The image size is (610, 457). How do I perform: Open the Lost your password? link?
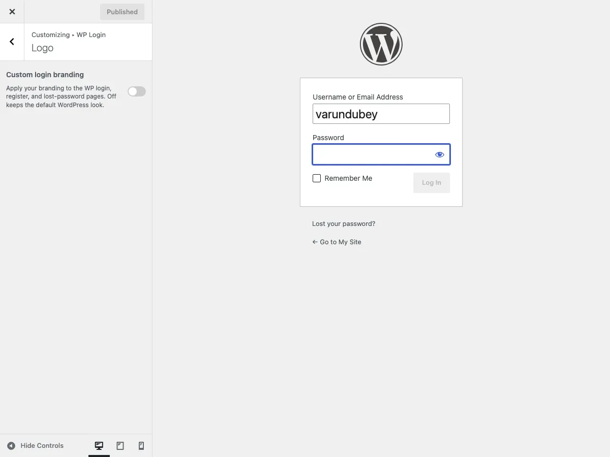344,223
